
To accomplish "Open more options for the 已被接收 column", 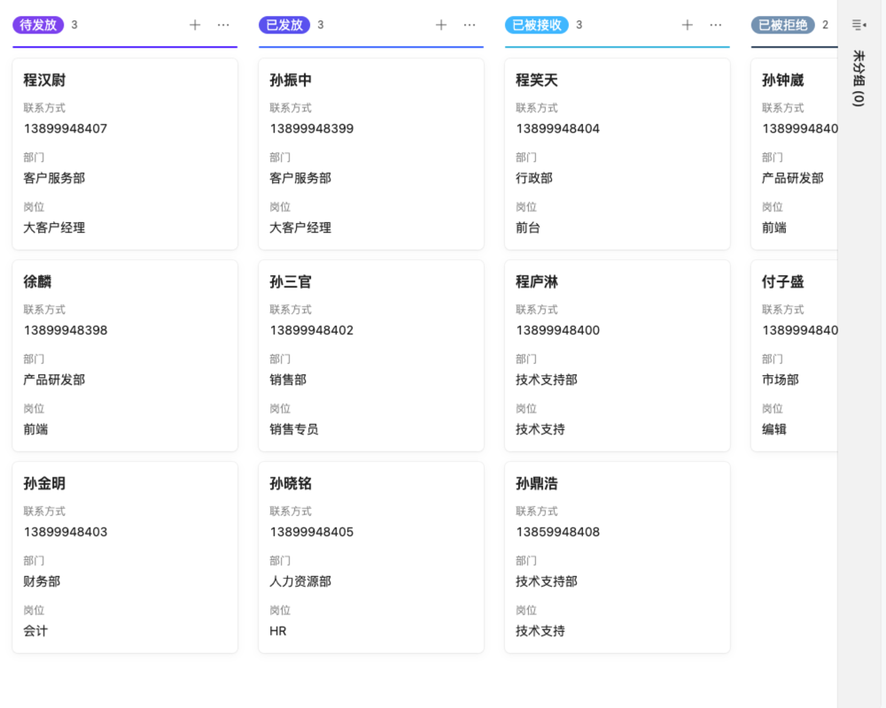I will click(716, 25).
